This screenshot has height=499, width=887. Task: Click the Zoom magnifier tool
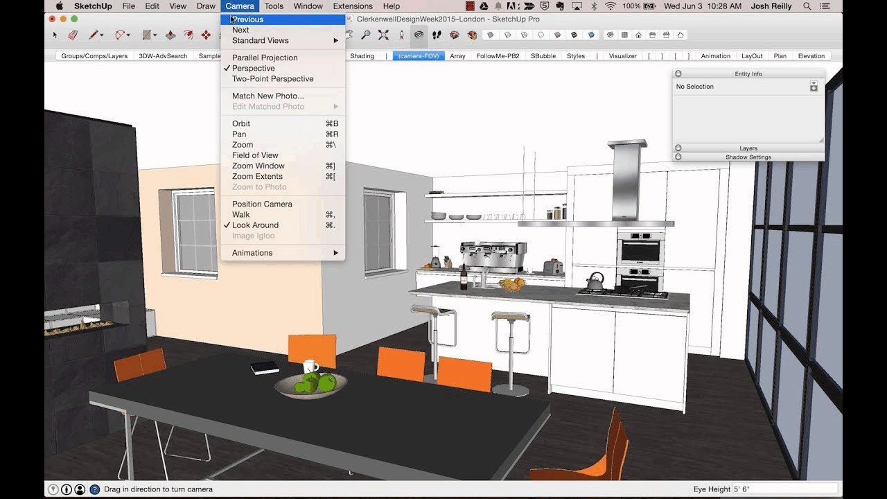pos(365,35)
